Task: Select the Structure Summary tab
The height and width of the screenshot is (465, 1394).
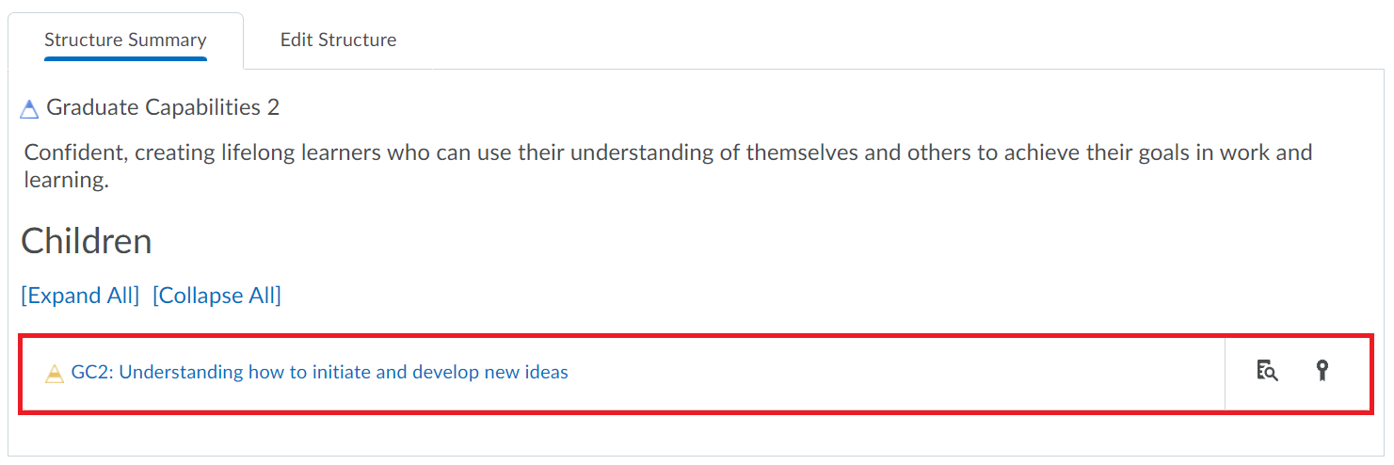Action: tap(125, 40)
